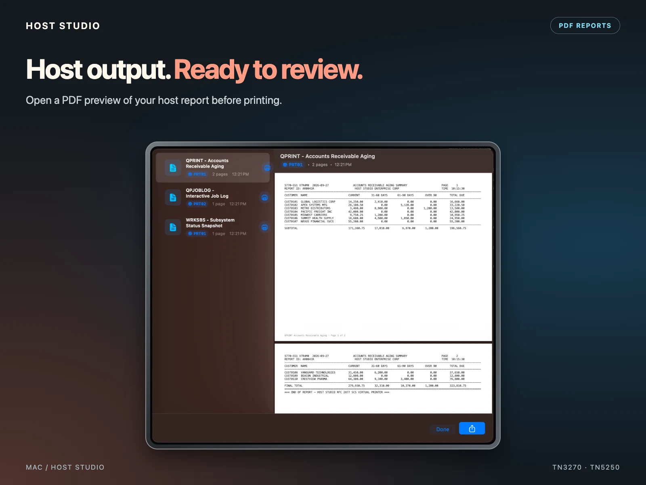Viewport: 646px width, 485px height.
Task: Click the preview title QPRINT - Accounts Receivable Aging
Action: pyautogui.click(x=327, y=156)
